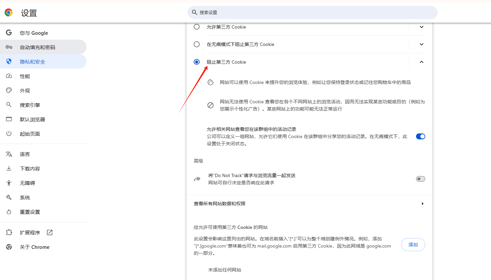This screenshot has height=280, width=491.
Task: Select 在无痕模式下阻止第三方 Cookie radio button
Action: [x=197, y=44]
